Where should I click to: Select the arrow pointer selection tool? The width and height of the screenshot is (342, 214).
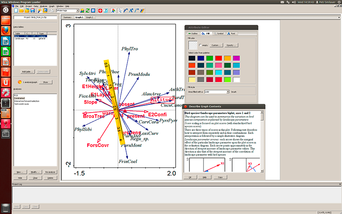click(x=119, y=10)
